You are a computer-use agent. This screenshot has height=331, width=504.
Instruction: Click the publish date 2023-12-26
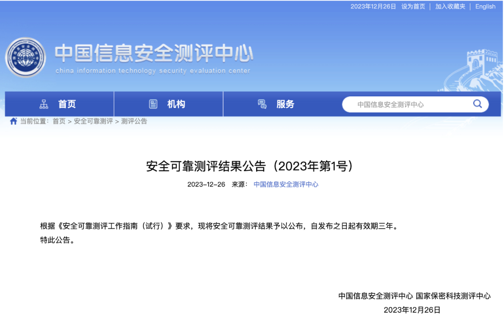tap(206, 184)
